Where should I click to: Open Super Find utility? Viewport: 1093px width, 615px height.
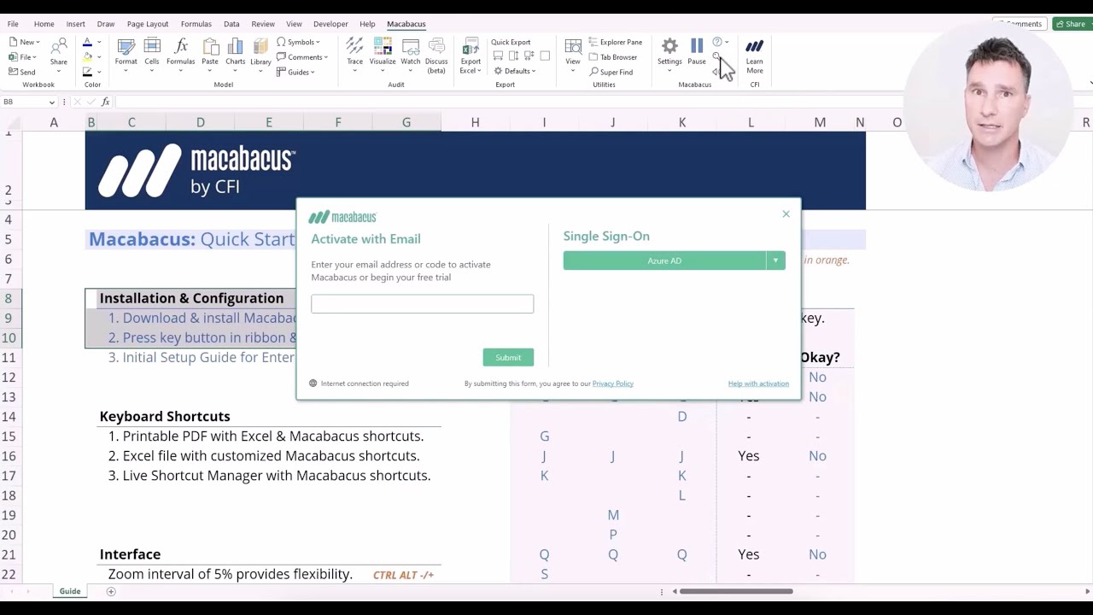click(611, 72)
